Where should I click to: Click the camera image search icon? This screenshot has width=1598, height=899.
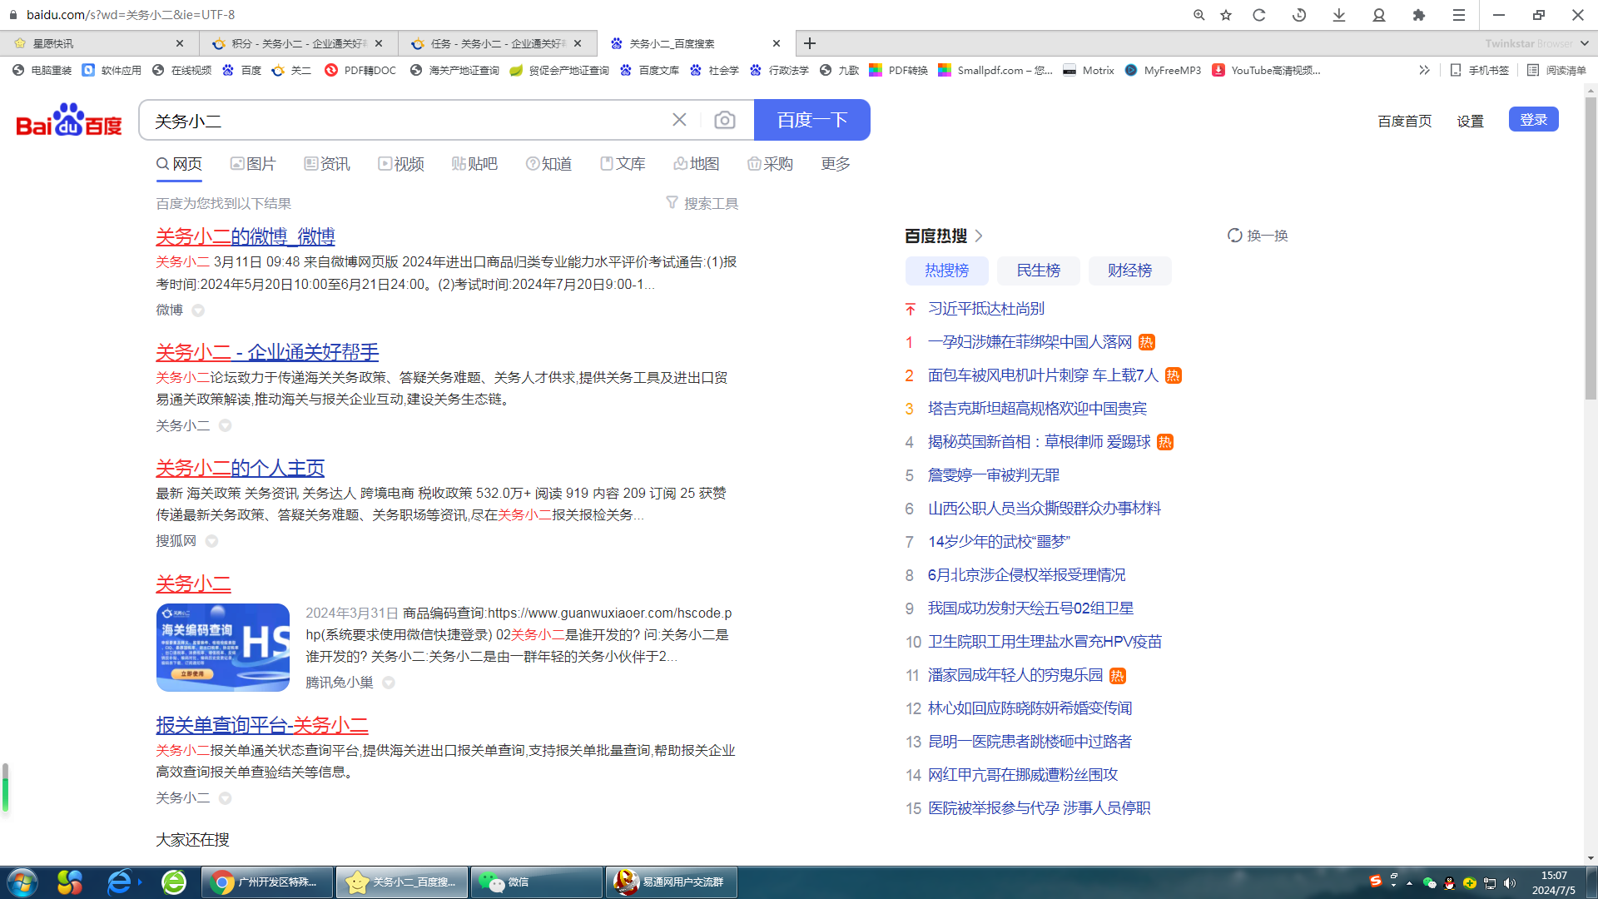coord(724,121)
